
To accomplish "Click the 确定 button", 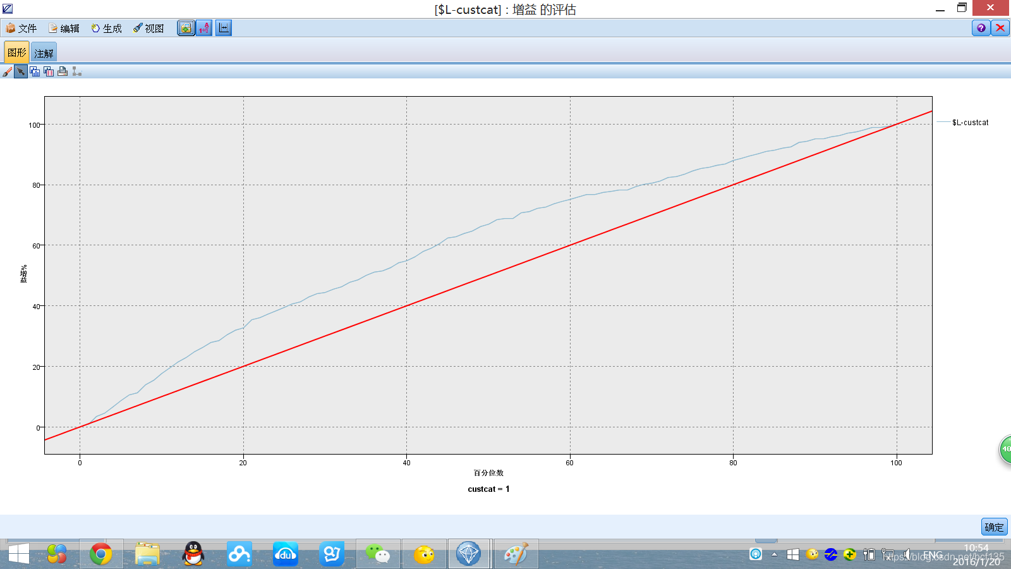I will (994, 527).
